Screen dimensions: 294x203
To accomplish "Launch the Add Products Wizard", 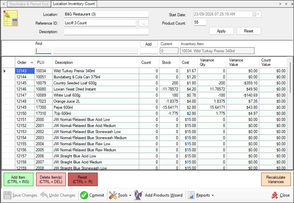I will [x=158, y=195].
